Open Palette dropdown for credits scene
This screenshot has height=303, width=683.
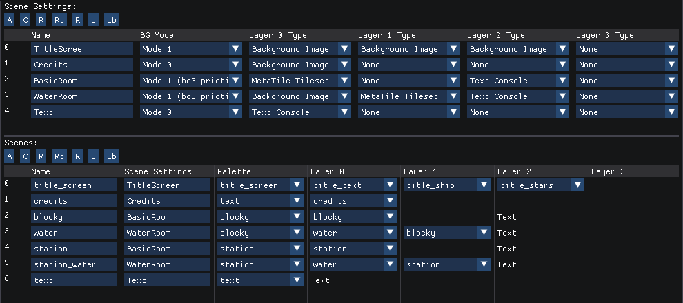(261, 201)
